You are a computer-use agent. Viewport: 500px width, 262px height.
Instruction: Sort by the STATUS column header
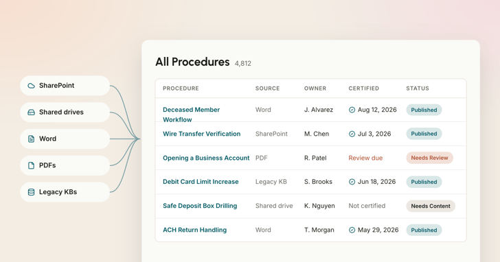(418, 88)
